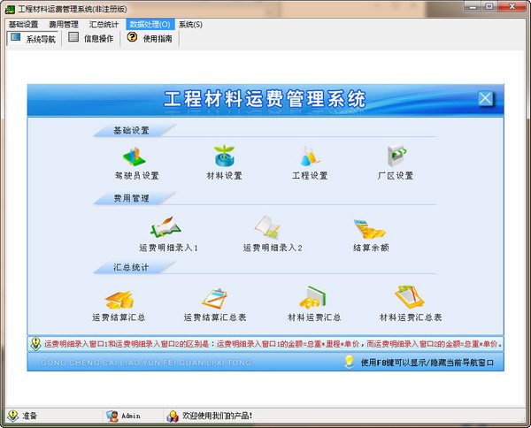Click the 材料运费汇总 icon

click(x=314, y=300)
